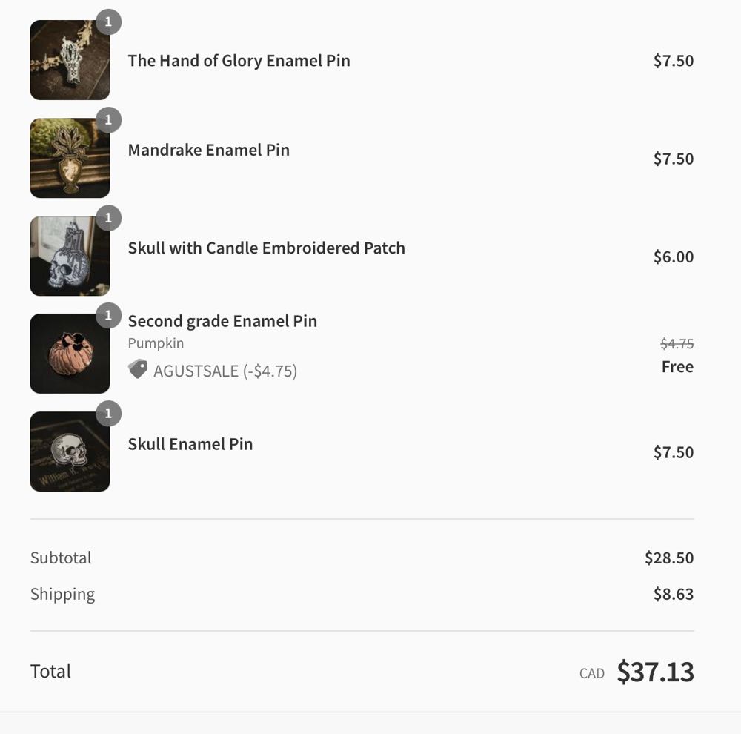Click the Shipping cost $8.63
The width and height of the screenshot is (741, 734).
(x=673, y=594)
